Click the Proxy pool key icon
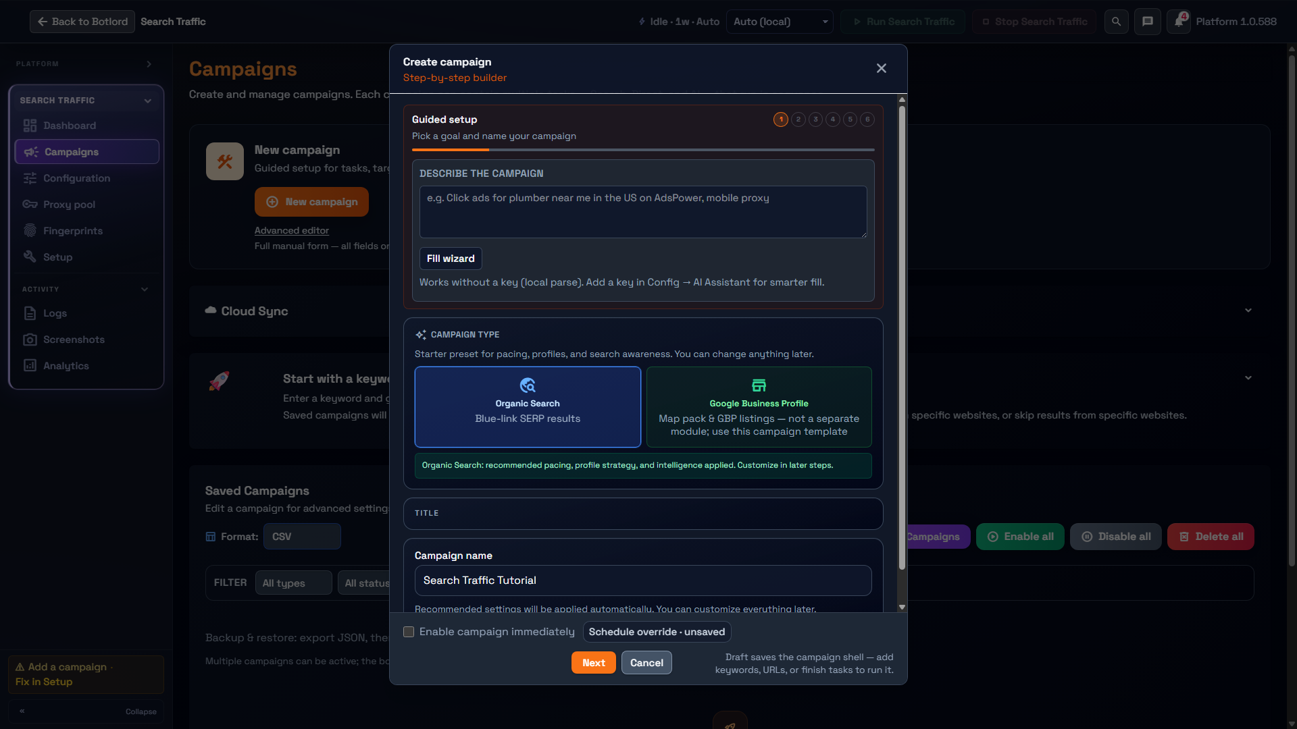1297x729 pixels. tap(30, 205)
